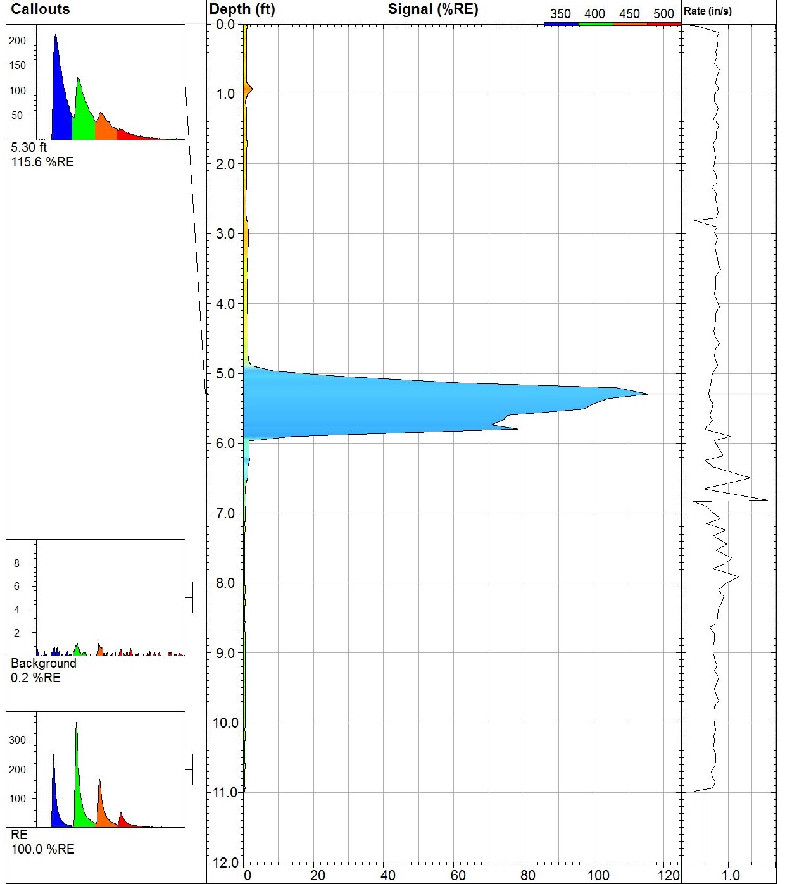
Task: Click the 8.0 depth axis label
Action: click(225, 583)
